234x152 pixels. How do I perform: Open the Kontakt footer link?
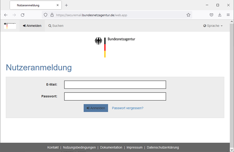tap(53, 147)
